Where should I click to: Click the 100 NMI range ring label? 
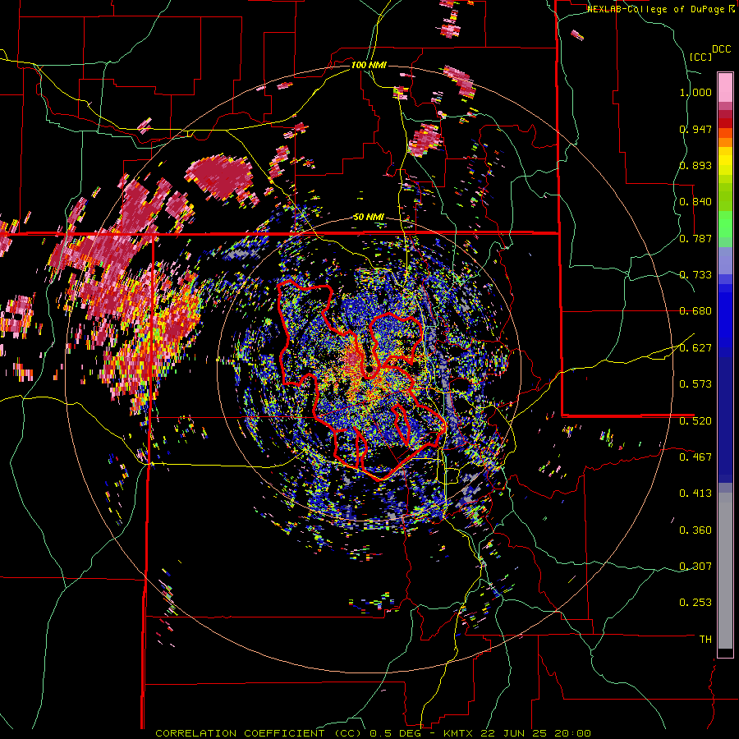369,65
